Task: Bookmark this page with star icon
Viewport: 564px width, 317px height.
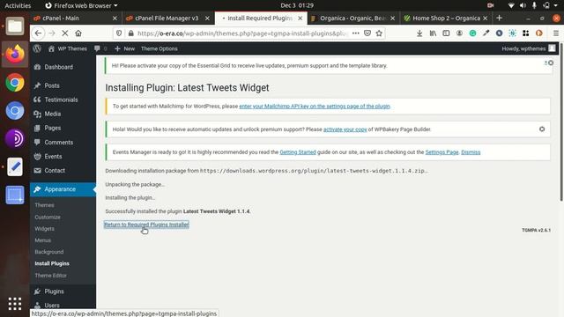Action: tap(379, 33)
